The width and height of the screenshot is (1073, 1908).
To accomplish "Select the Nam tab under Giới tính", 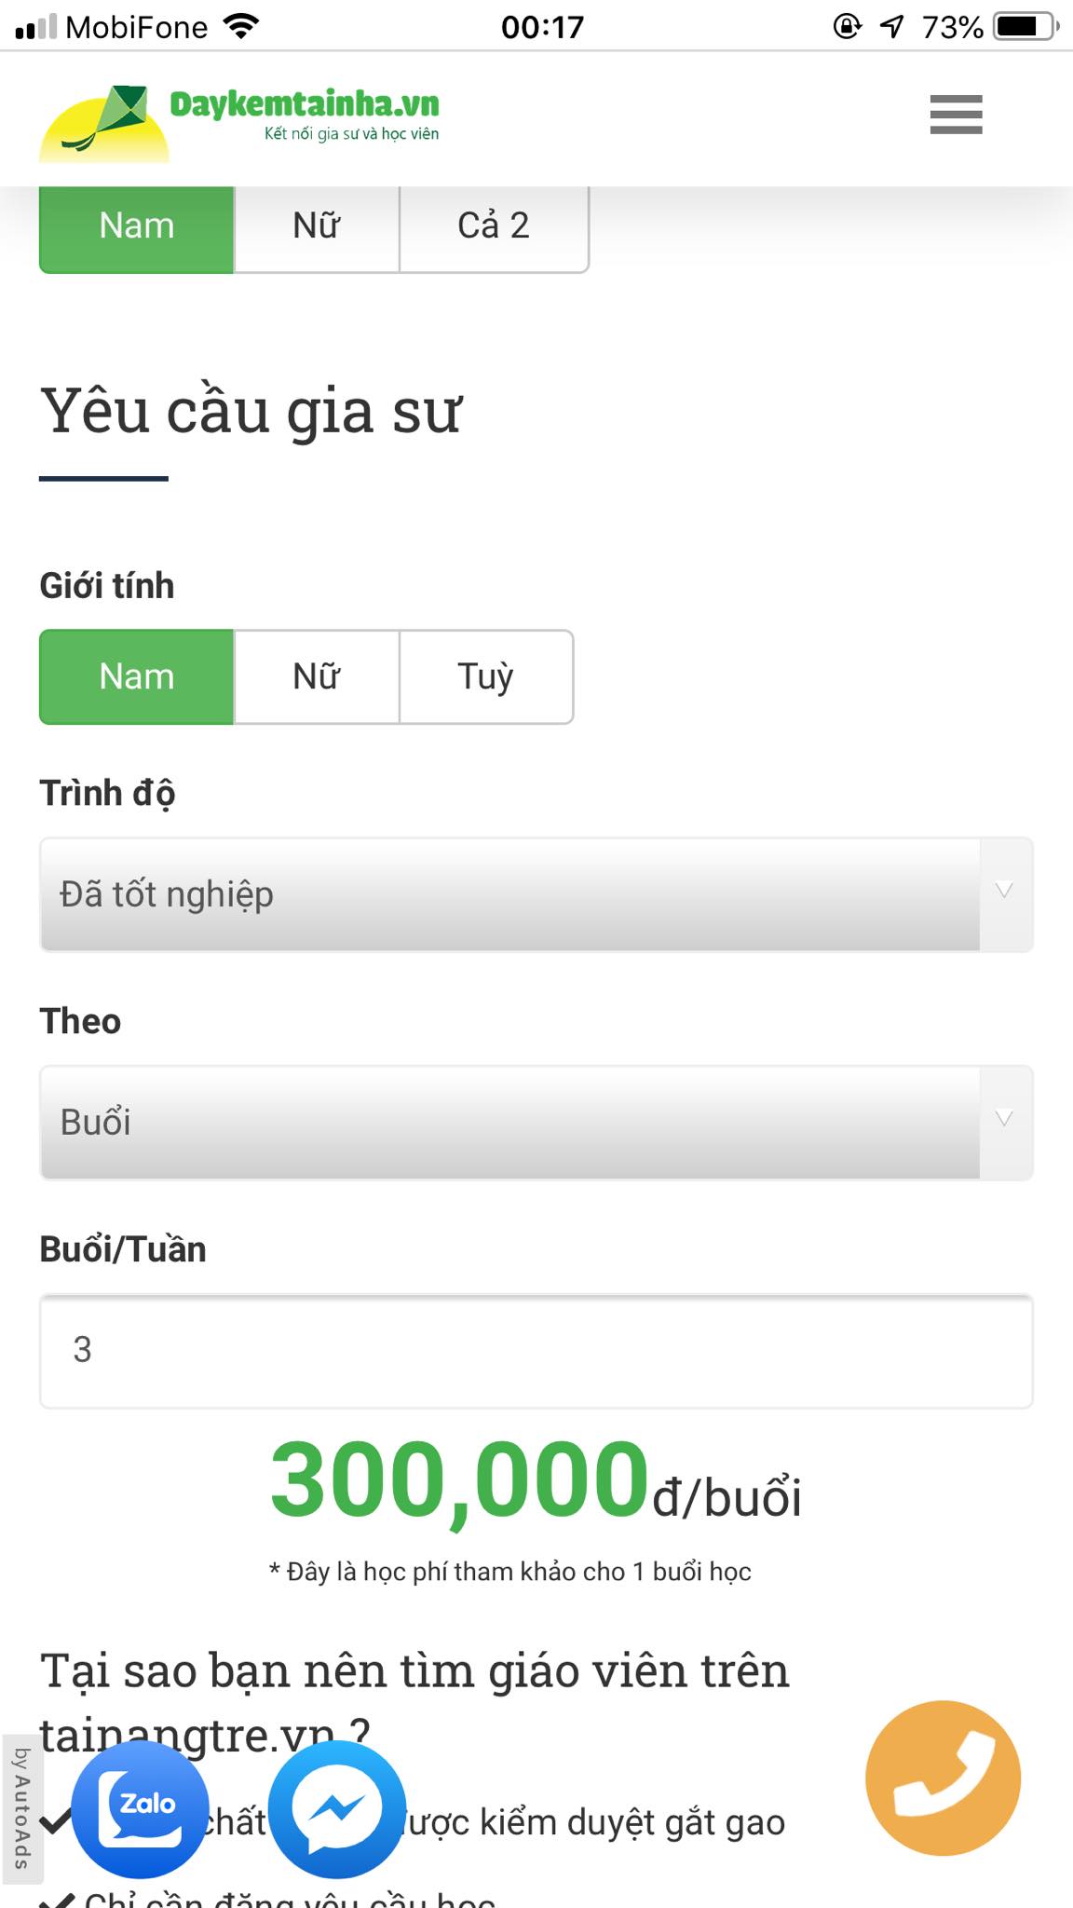I will click(136, 676).
